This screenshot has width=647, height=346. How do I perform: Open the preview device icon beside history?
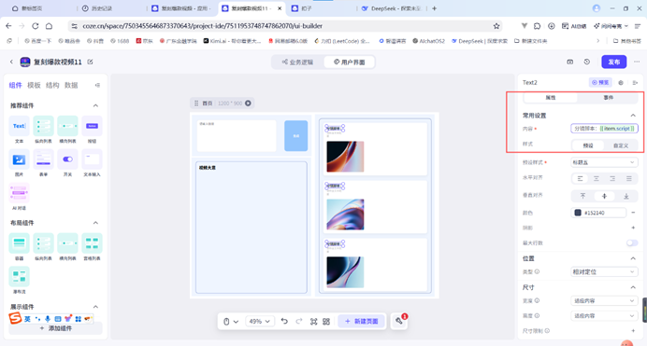point(569,62)
